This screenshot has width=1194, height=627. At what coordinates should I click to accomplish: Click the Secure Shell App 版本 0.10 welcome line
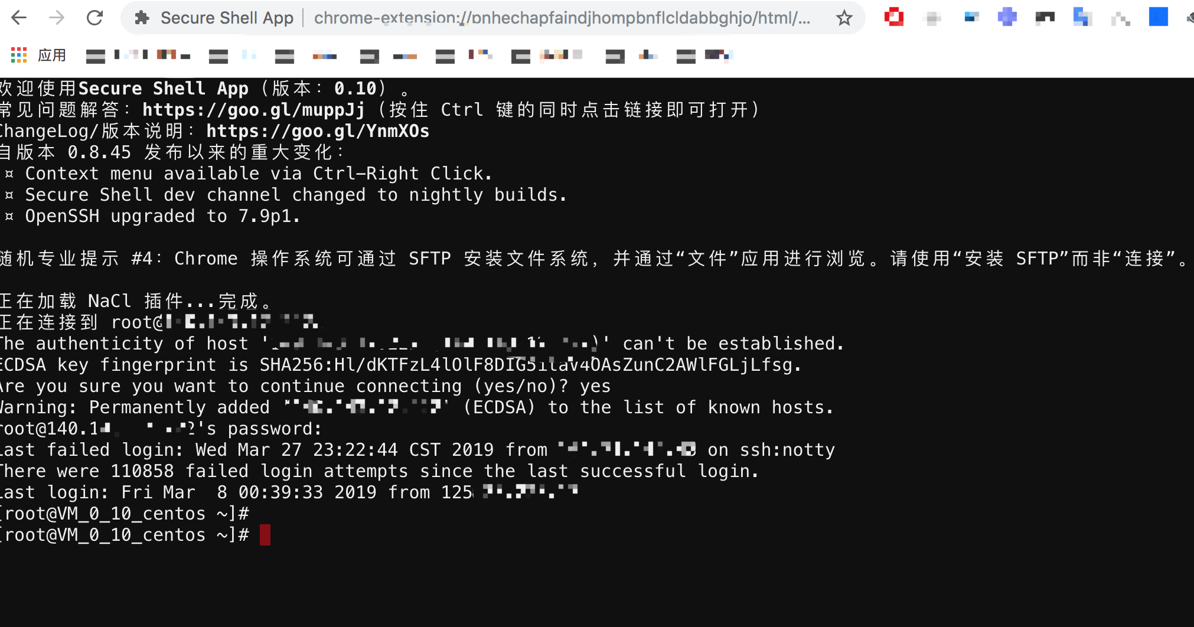204,89
